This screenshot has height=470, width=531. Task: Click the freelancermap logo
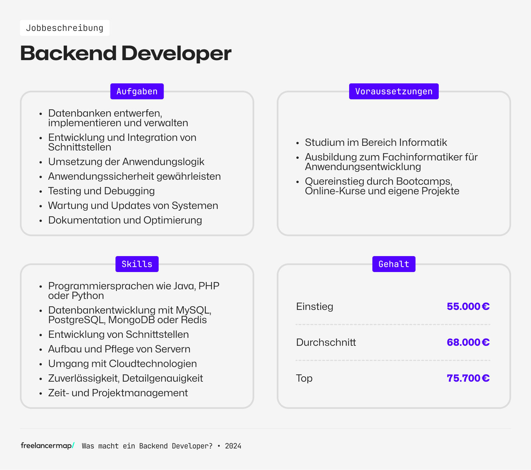click(x=47, y=445)
